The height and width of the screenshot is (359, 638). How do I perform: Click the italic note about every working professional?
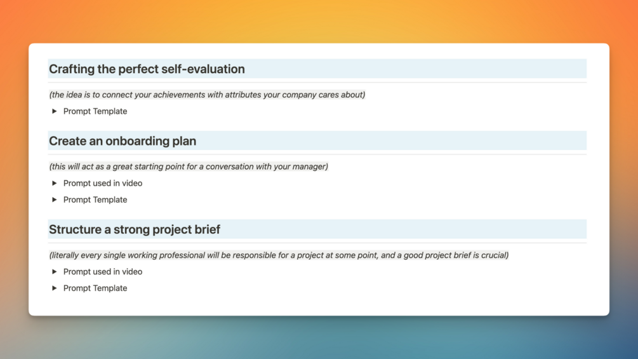pos(279,255)
